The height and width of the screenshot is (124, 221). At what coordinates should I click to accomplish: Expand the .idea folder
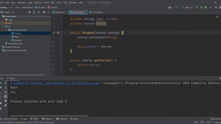3,20
